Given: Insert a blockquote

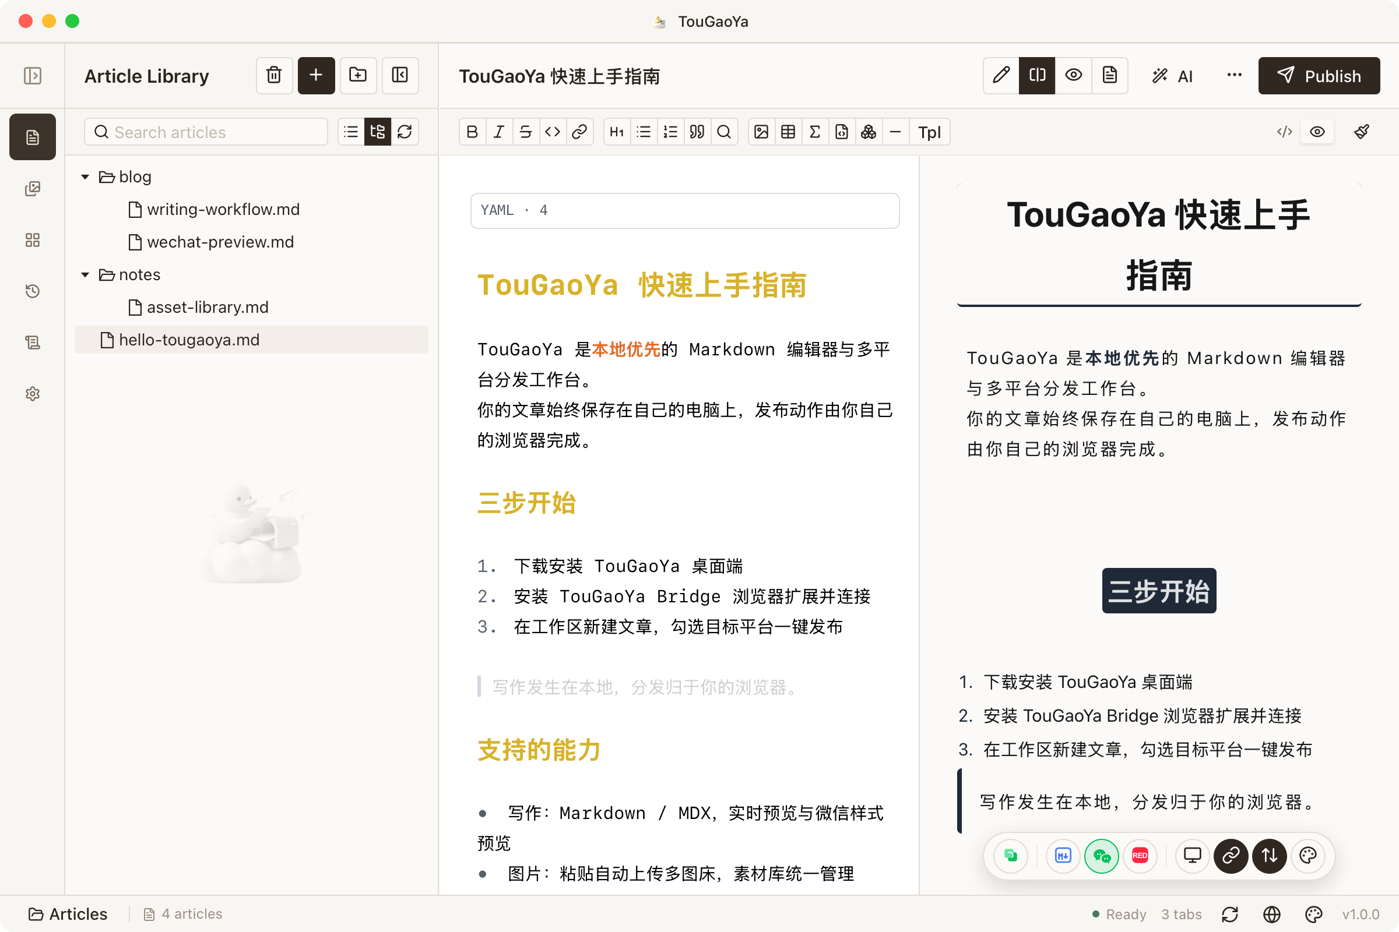Looking at the screenshot, I should coord(697,132).
